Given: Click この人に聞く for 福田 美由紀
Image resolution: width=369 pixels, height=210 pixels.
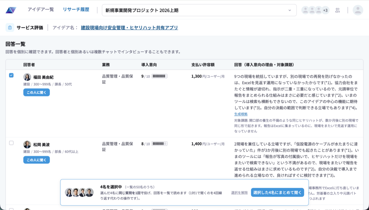Looking at the screenshot, I should coord(37,92).
